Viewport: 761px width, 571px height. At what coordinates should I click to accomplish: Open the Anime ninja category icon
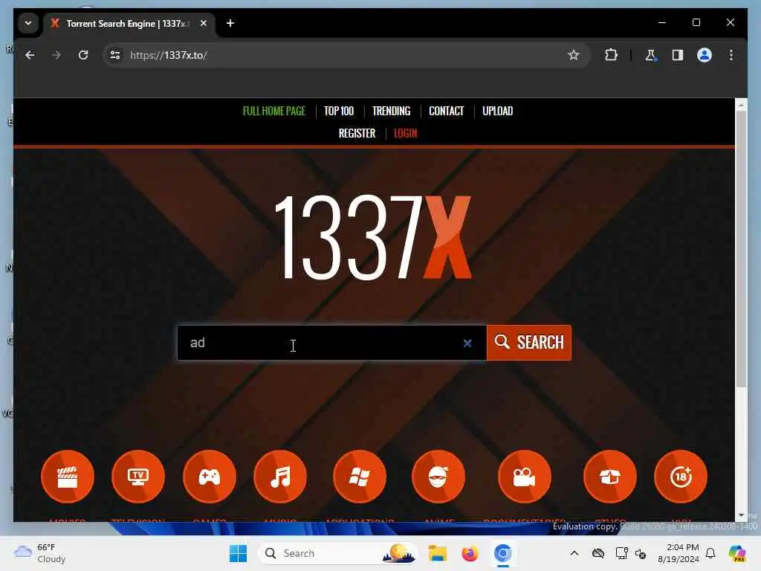438,477
